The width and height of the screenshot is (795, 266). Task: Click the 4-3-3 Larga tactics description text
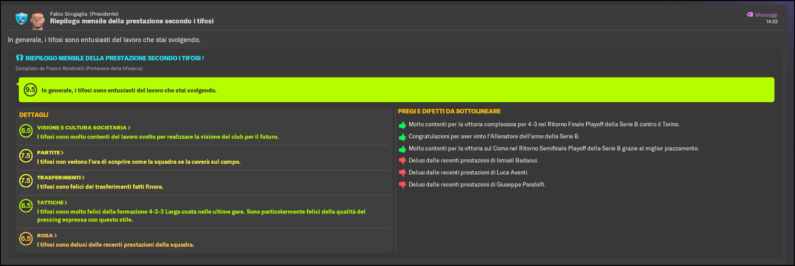[201, 215]
